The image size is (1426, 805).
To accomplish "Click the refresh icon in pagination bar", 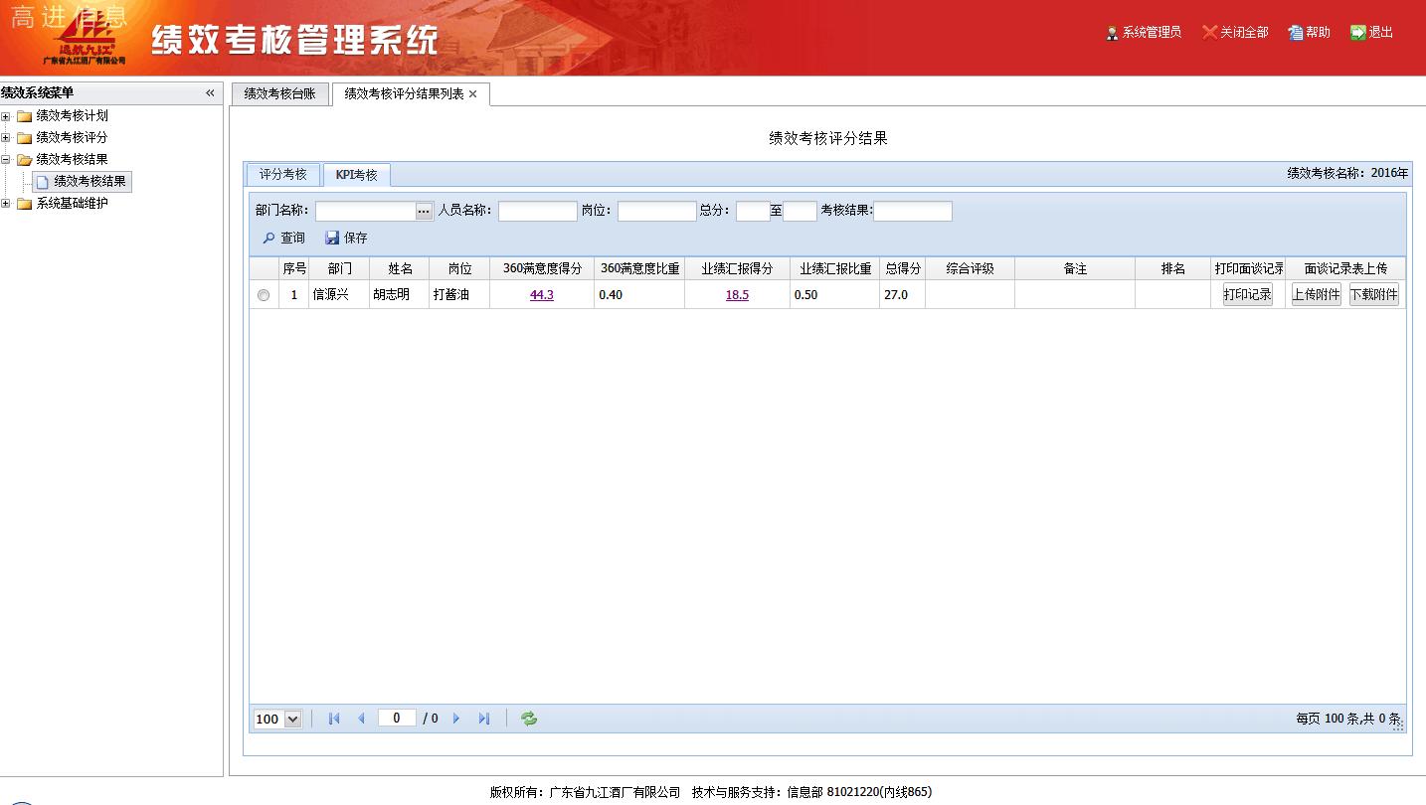I will click(x=529, y=719).
